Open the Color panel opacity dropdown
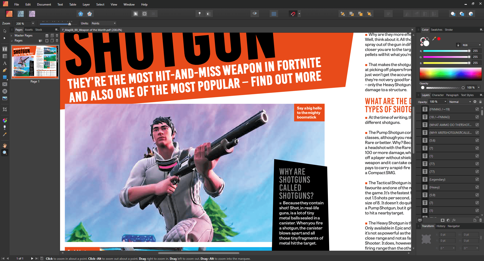The width and height of the screenshot is (484, 261). pos(479,88)
